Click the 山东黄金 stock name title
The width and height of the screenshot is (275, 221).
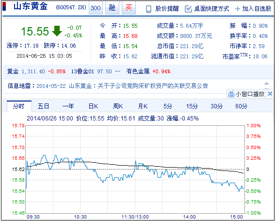[x=31, y=6]
